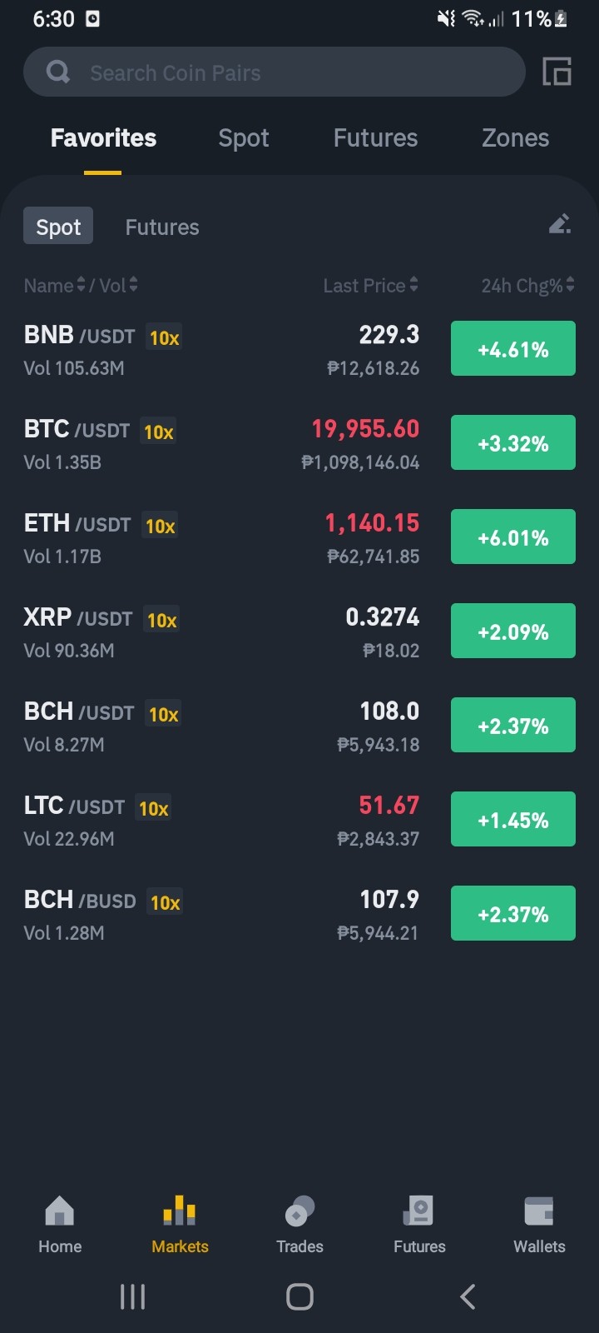Open the BTC/USDT pair row
The width and height of the screenshot is (599, 1333).
299,444
